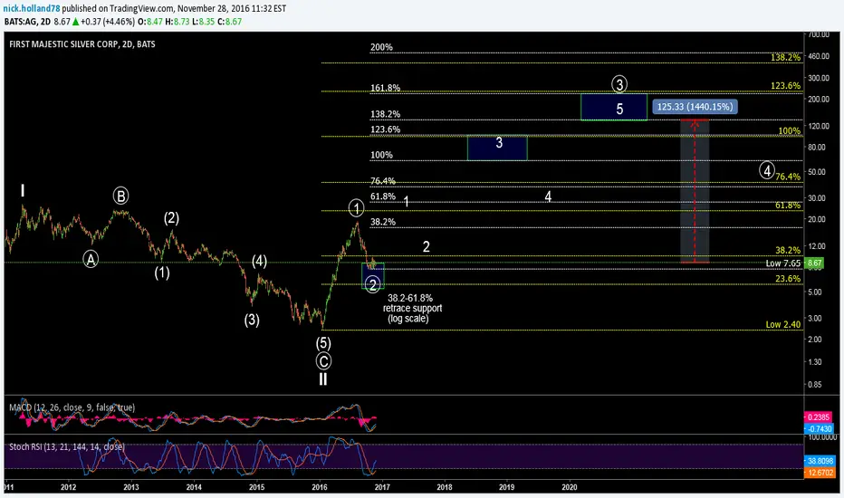Click the green 8.67 current price tag
Screen dimensions: 844x498
pyautogui.click(x=814, y=263)
